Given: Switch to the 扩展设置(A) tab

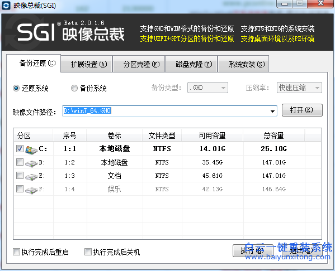Looking at the screenshot, I should pyautogui.click(x=87, y=64).
